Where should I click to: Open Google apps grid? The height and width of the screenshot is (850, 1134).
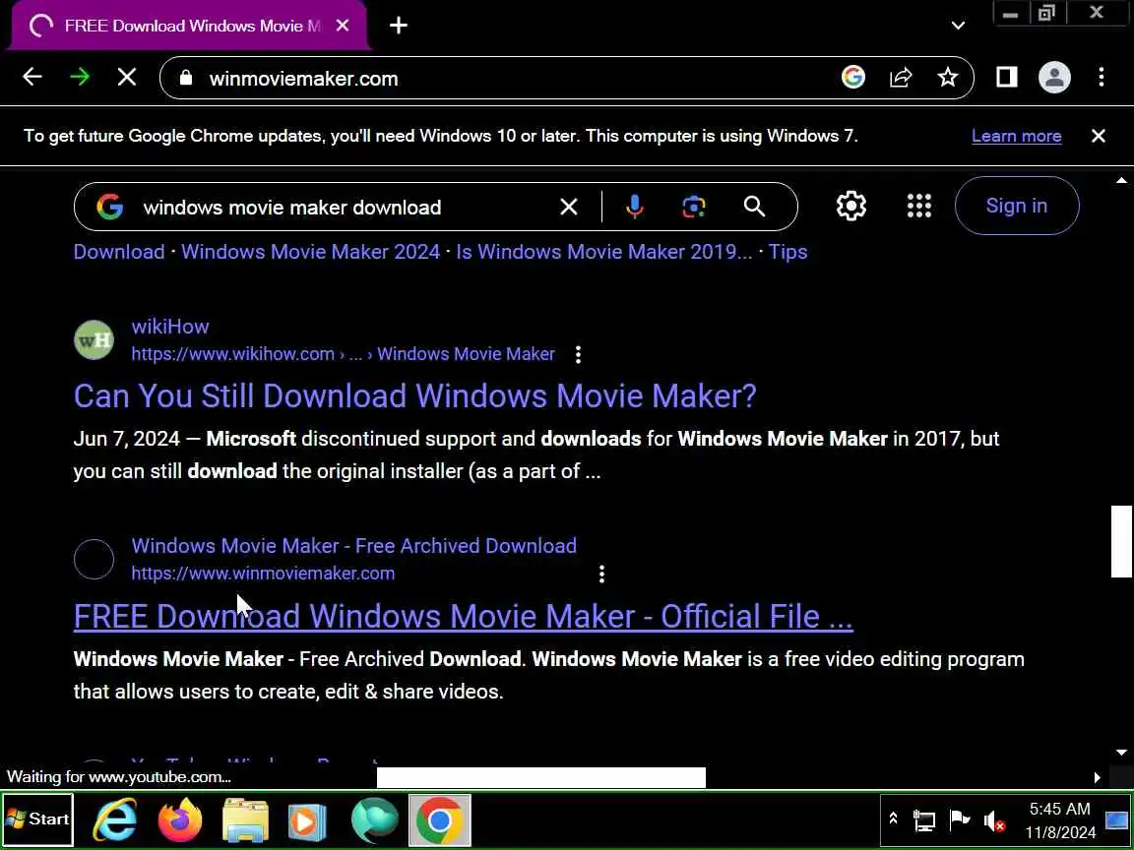(x=919, y=206)
